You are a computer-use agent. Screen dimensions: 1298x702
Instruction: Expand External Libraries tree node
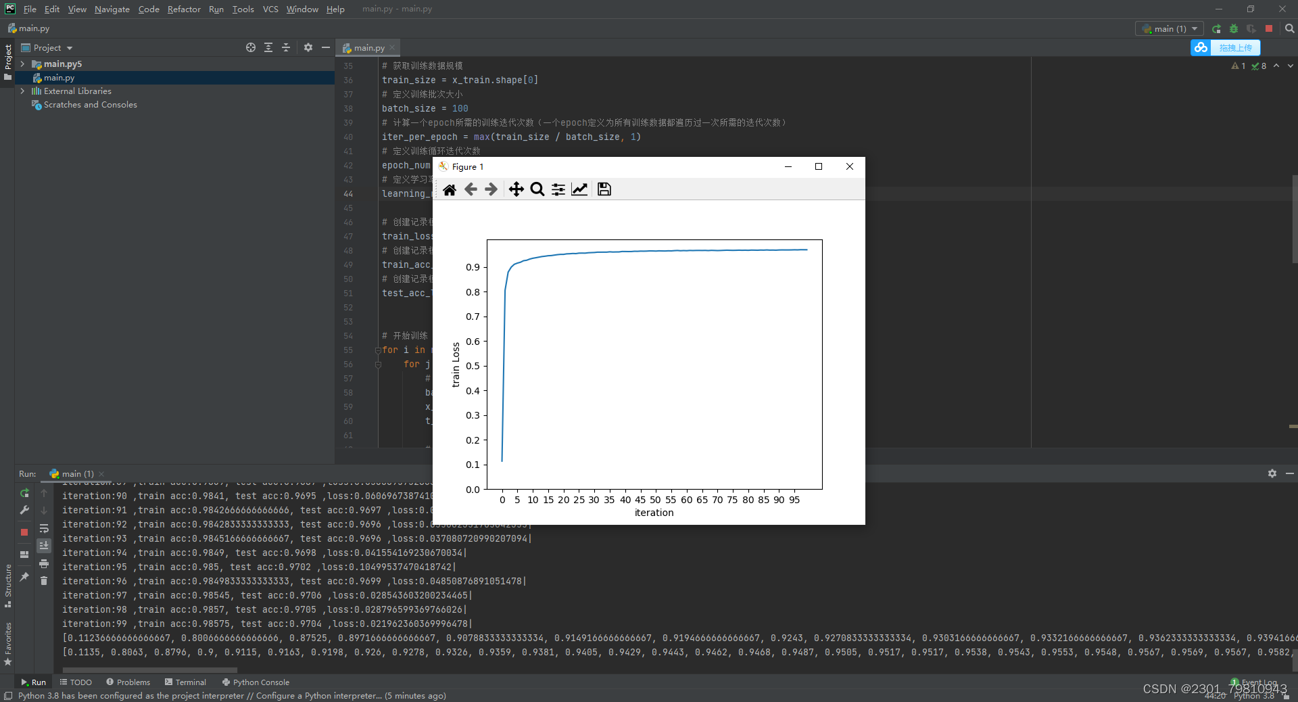[x=22, y=91]
